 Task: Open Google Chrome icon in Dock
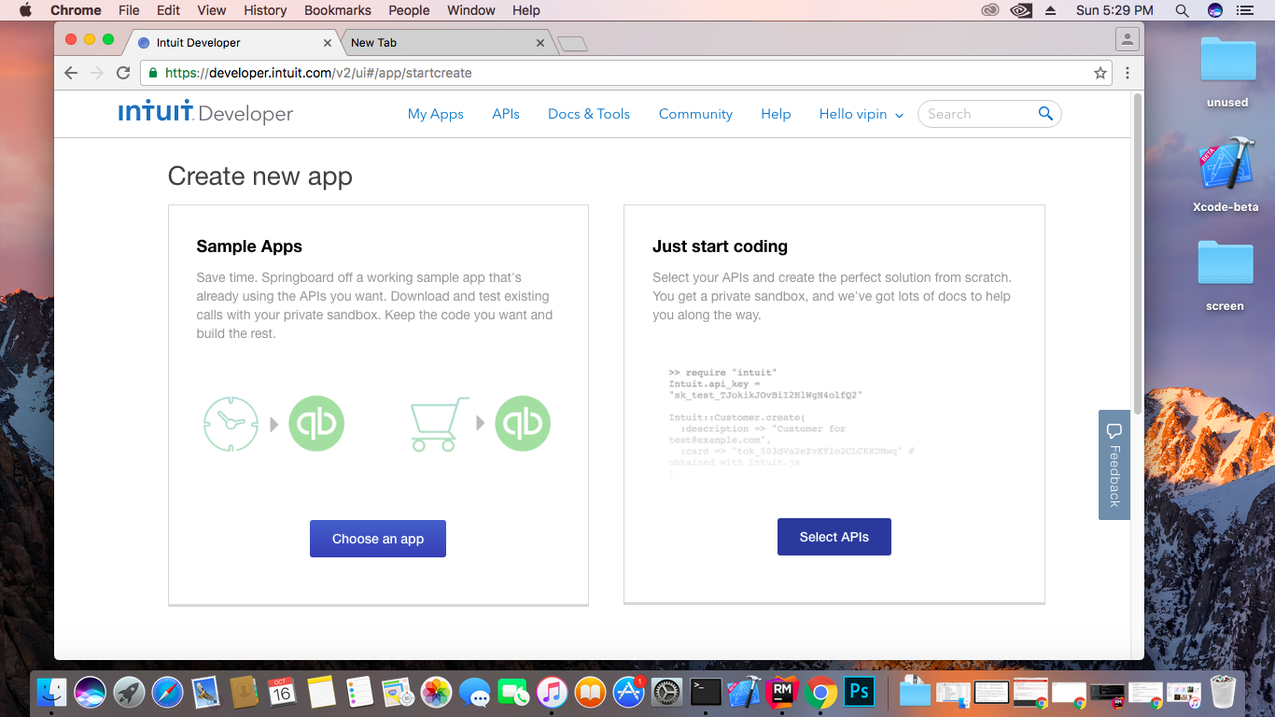click(x=820, y=693)
